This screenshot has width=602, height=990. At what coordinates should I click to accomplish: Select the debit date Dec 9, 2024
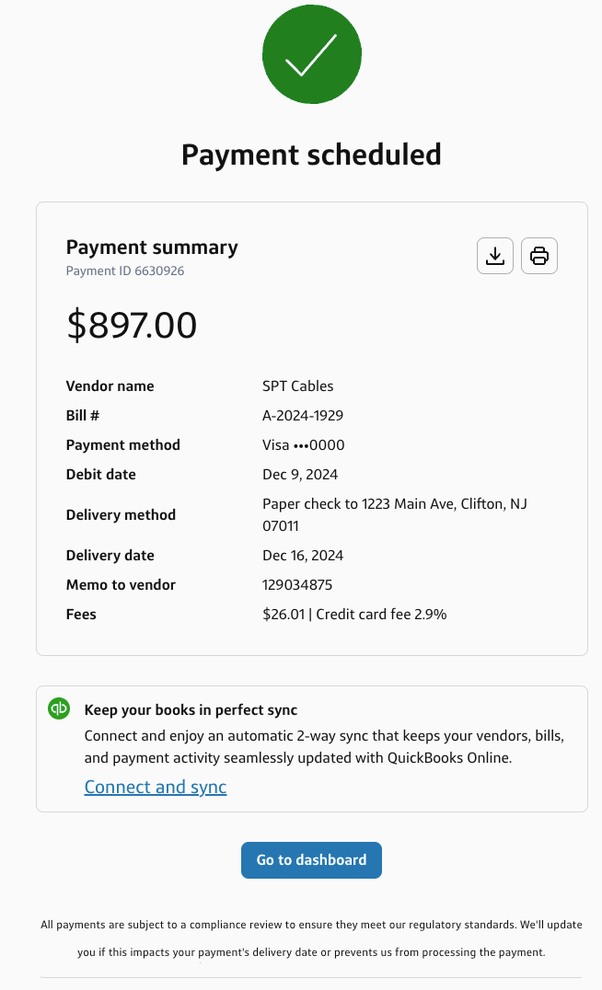[300, 475]
